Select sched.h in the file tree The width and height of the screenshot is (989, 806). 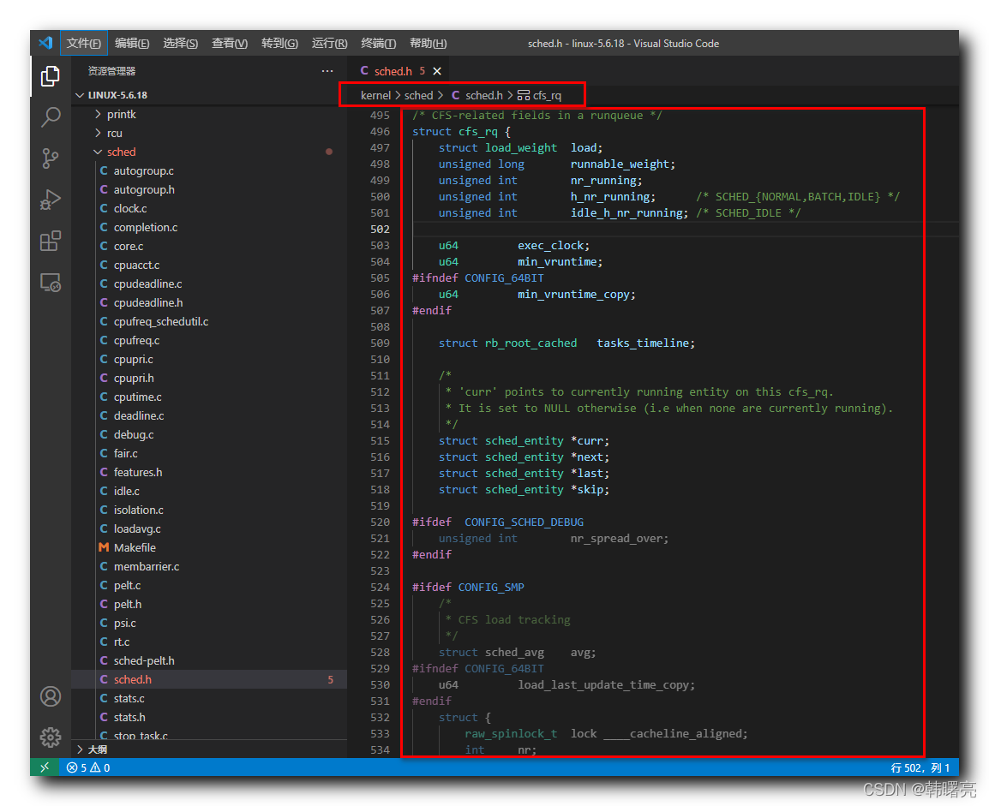point(209,679)
